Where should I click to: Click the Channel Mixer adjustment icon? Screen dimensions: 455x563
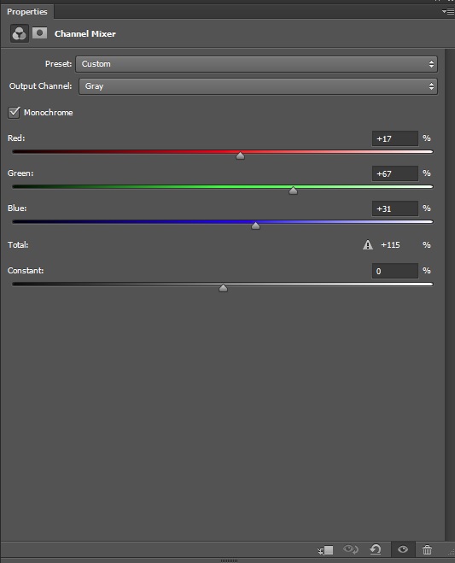(x=20, y=34)
